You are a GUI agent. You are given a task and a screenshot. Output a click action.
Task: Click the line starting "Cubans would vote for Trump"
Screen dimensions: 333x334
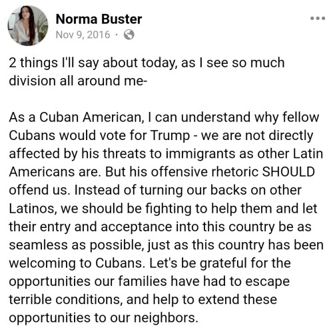point(161,135)
